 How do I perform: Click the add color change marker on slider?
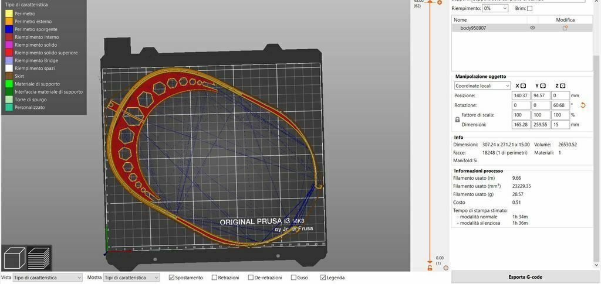(x=440, y=2)
